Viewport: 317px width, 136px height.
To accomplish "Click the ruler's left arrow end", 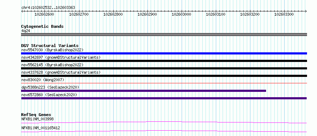I will [x=22, y=11].
